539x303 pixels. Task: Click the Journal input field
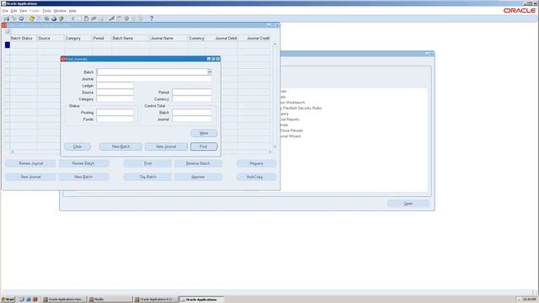tap(154, 78)
